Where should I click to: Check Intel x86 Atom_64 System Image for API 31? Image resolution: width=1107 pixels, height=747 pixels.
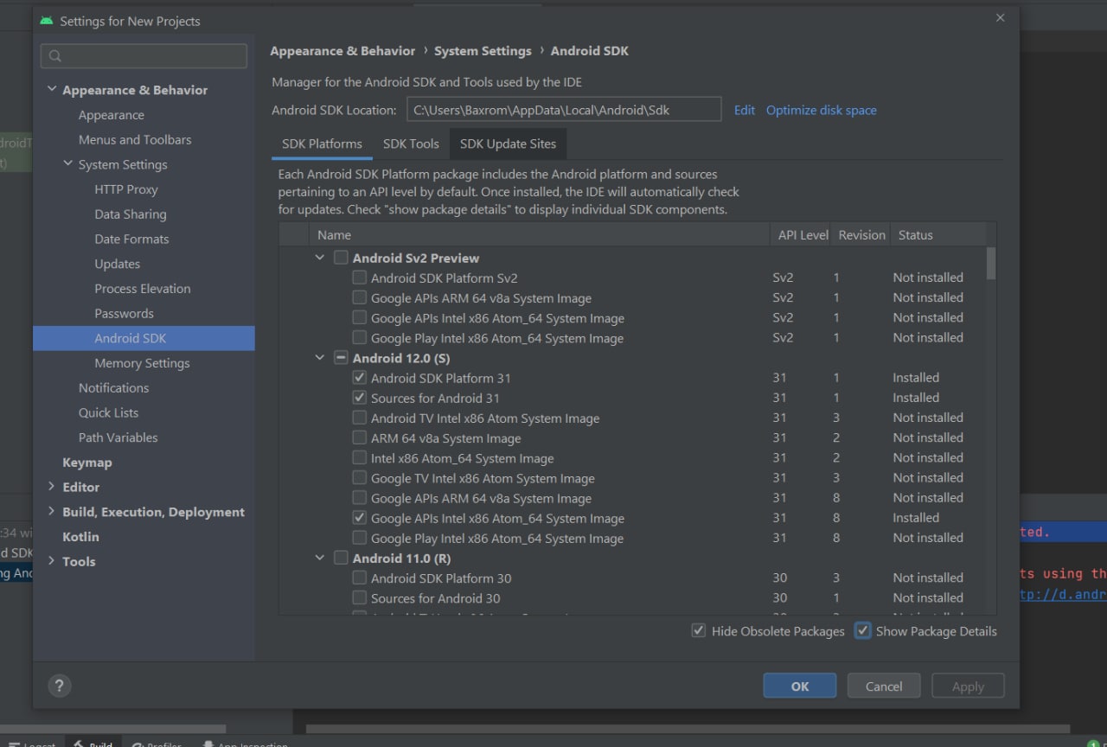pos(359,458)
